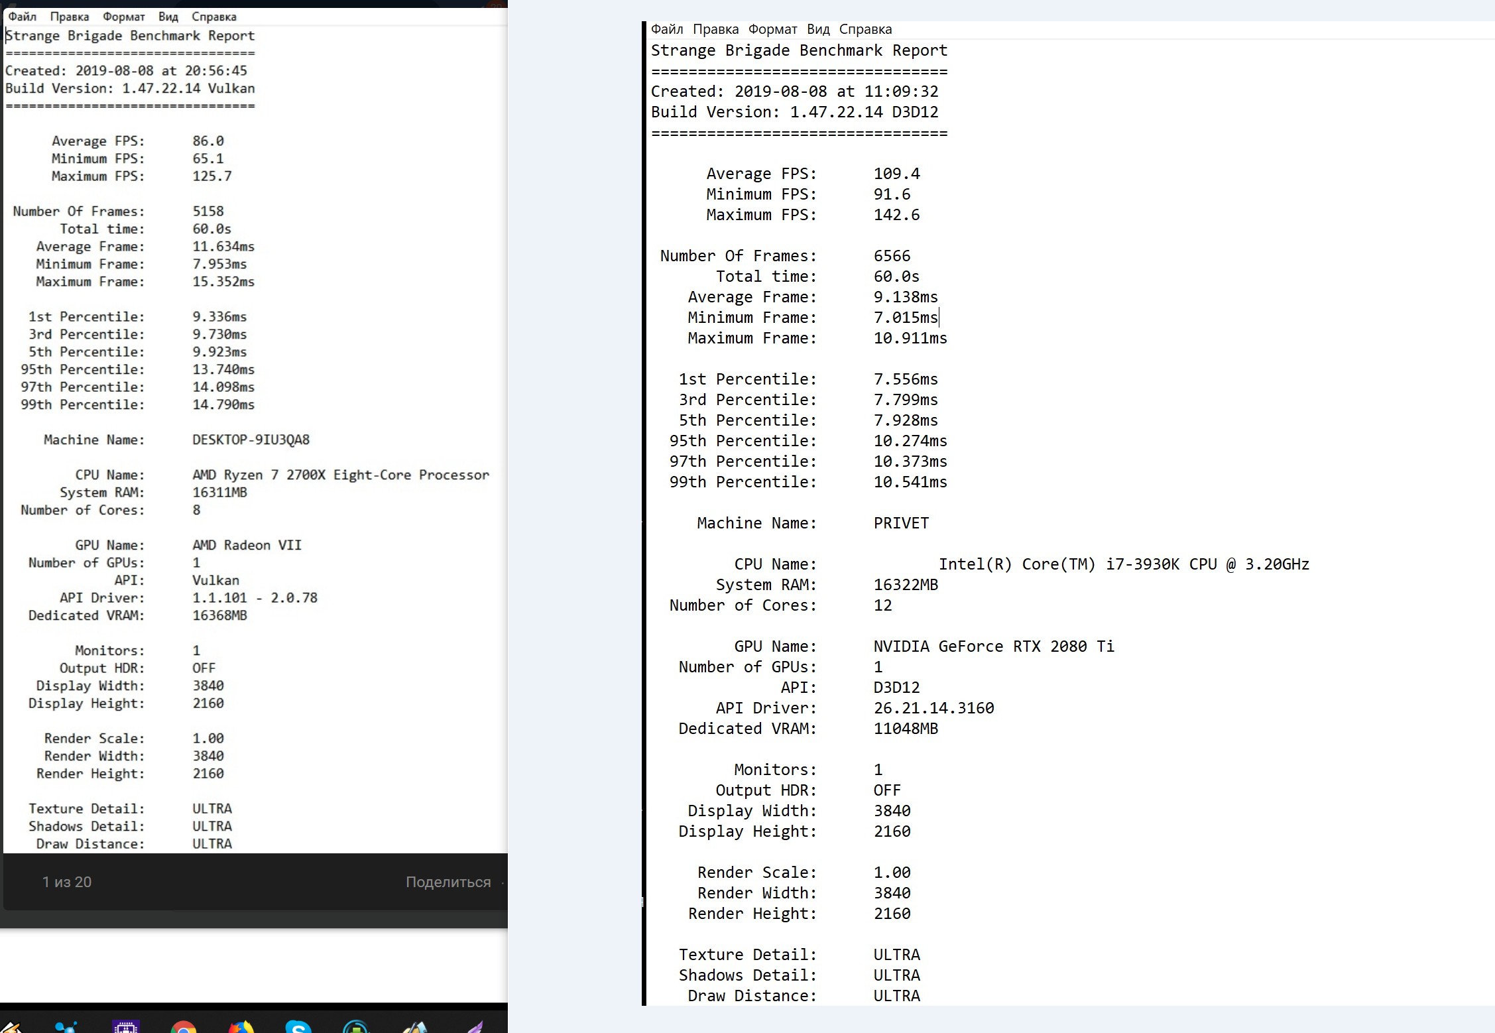Image resolution: width=1495 pixels, height=1033 pixels.
Task: Click the blue molecule taskbar icon
Action: (x=66, y=1028)
